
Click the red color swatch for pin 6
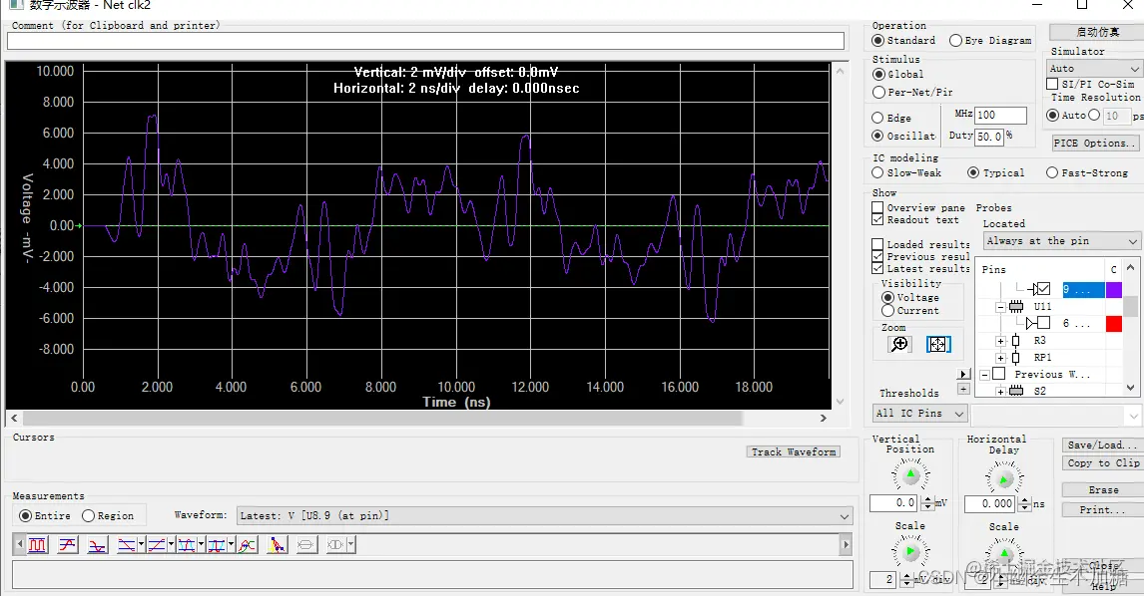(x=1114, y=324)
